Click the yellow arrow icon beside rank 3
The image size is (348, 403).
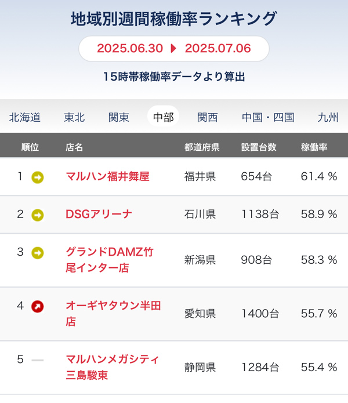pyautogui.click(x=38, y=253)
